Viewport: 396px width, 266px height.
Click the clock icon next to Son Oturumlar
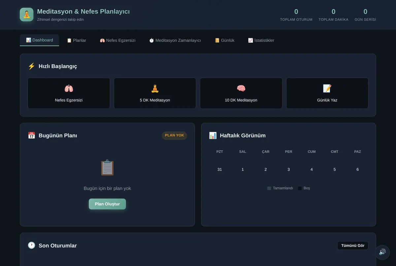coord(31,245)
